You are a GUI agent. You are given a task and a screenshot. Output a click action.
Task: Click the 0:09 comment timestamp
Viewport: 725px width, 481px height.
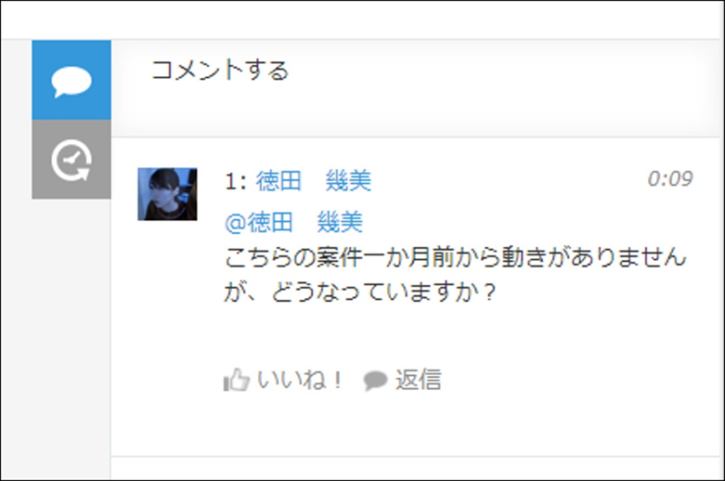click(x=670, y=179)
